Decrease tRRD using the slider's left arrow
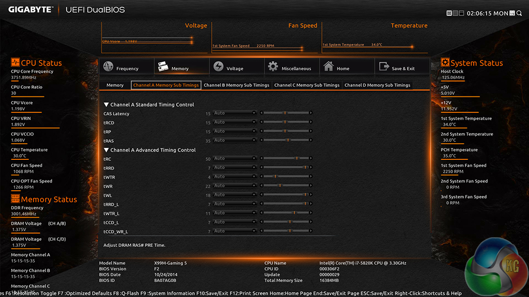Image resolution: width=529 pixels, height=297 pixels. (261, 168)
